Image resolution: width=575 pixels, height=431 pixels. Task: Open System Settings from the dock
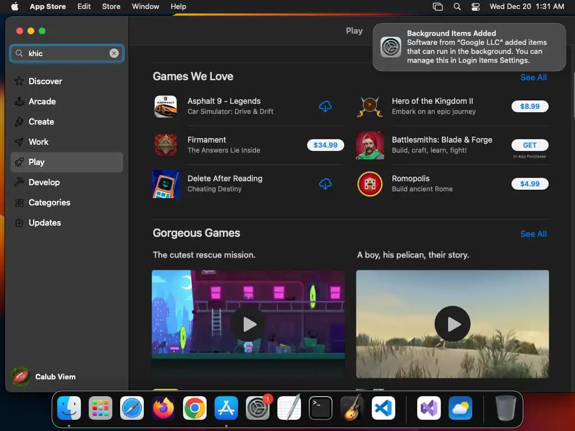257,408
